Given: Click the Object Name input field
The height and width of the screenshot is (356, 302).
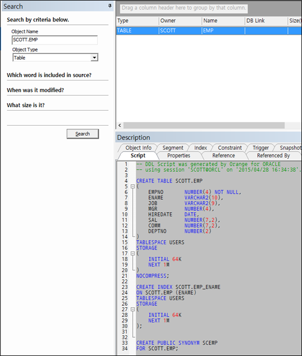Looking at the screenshot, I should (54, 40).
